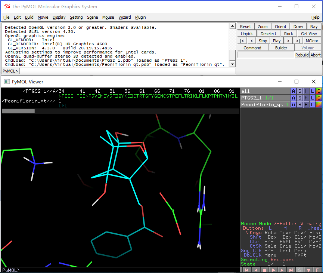Open Action menu (A) for PTGS2_1
This screenshot has width=323, height=273.
[294, 98]
